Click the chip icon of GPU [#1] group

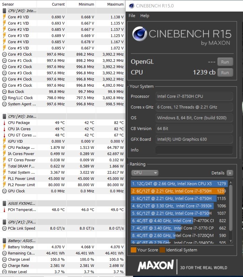[x=4, y=222]
